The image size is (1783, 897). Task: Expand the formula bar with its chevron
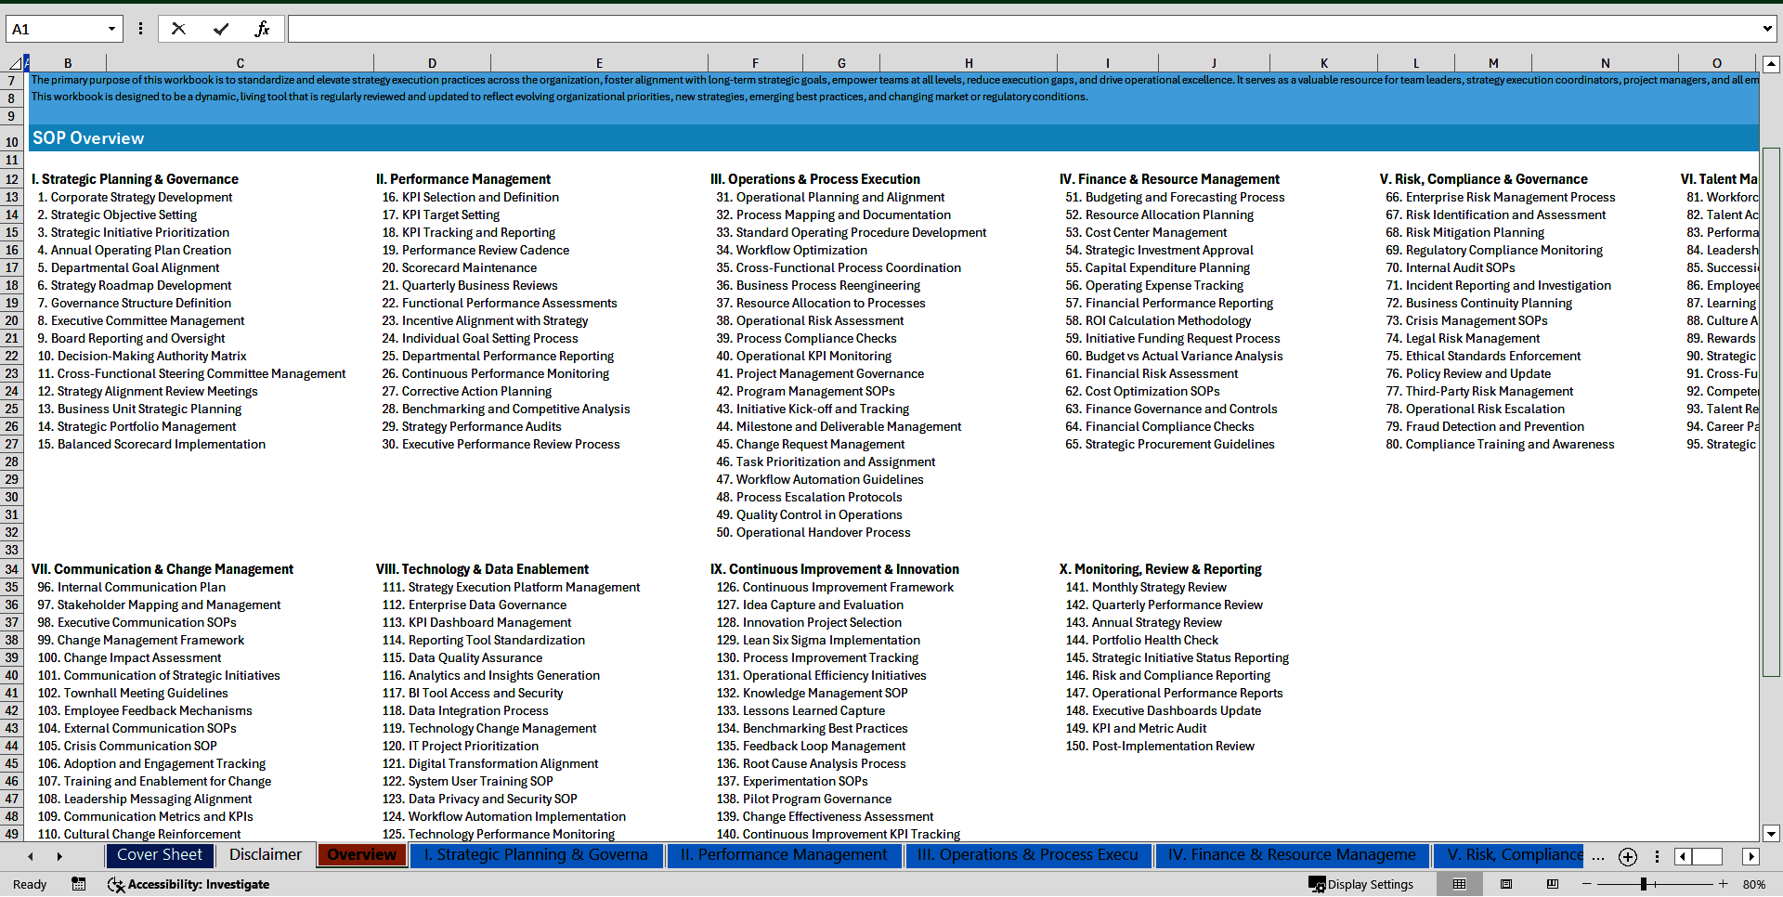click(1767, 29)
